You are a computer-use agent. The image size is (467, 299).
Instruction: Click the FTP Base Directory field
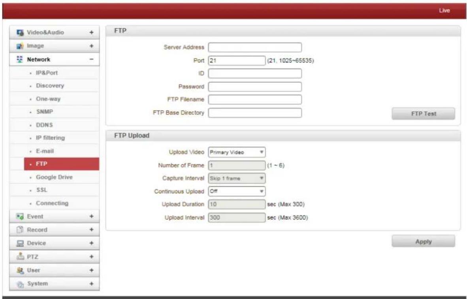tap(255, 113)
